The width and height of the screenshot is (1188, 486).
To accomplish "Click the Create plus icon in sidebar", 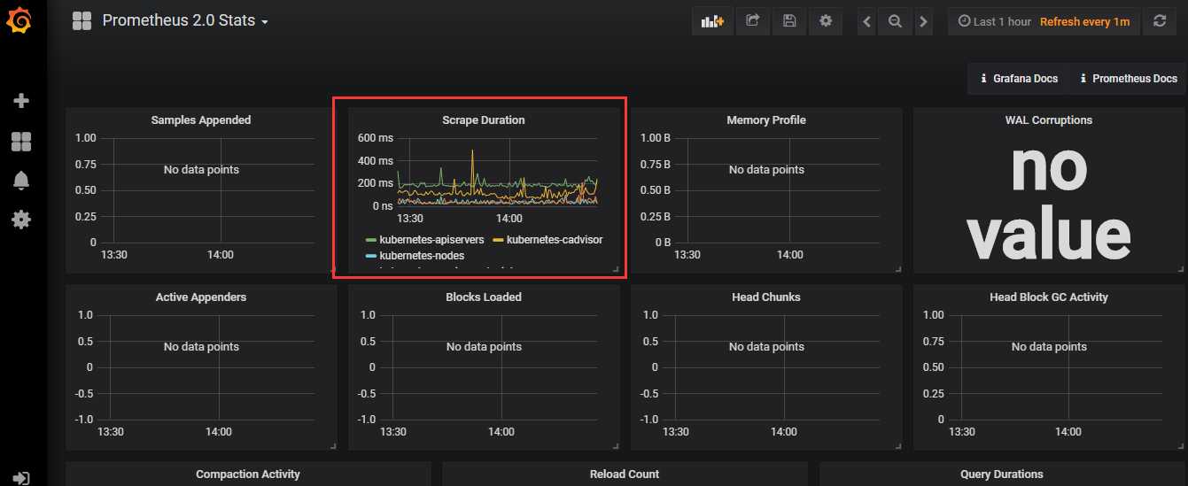I will point(21,101).
